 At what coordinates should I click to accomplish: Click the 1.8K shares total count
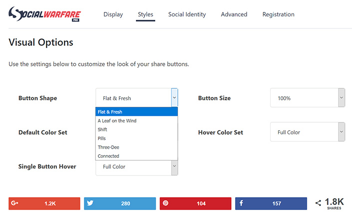[334, 204]
